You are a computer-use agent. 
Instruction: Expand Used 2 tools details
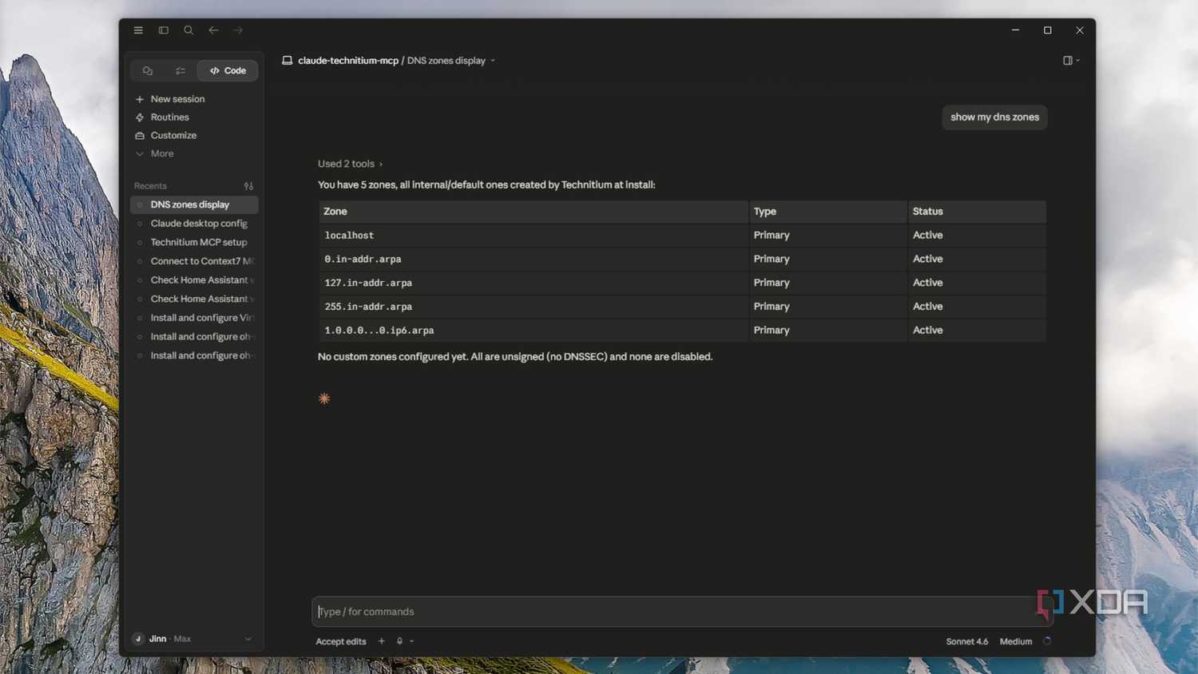click(x=350, y=164)
